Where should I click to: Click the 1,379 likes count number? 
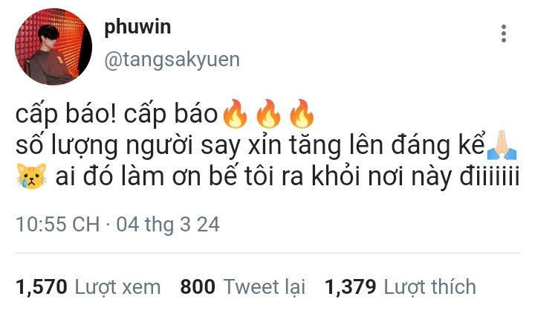click(x=351, y=286)
